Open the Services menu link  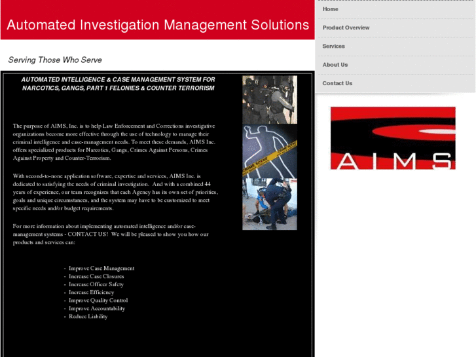click(333, 47)
